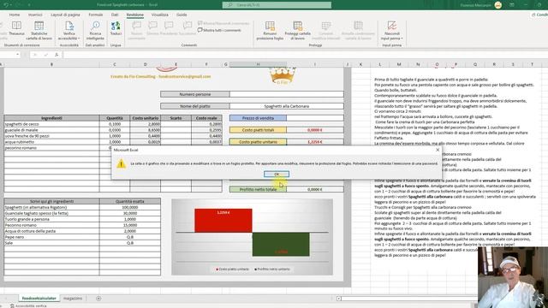Open the Visualizza ribbon tab
This screenshot has height=308, width=548.
pos(160,15)
